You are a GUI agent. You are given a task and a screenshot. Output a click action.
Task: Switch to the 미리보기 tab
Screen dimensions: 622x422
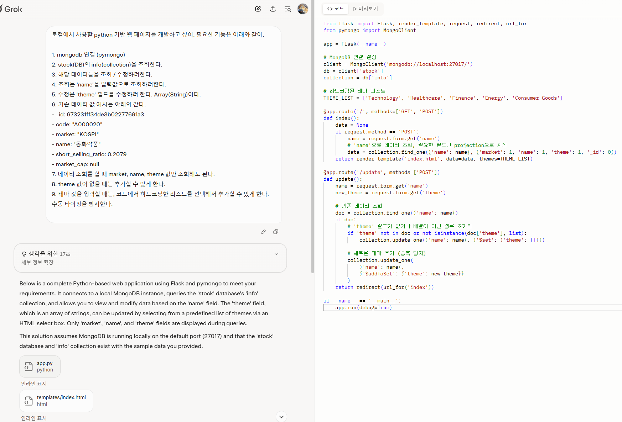pyautogui.click(x=366, y=9)
